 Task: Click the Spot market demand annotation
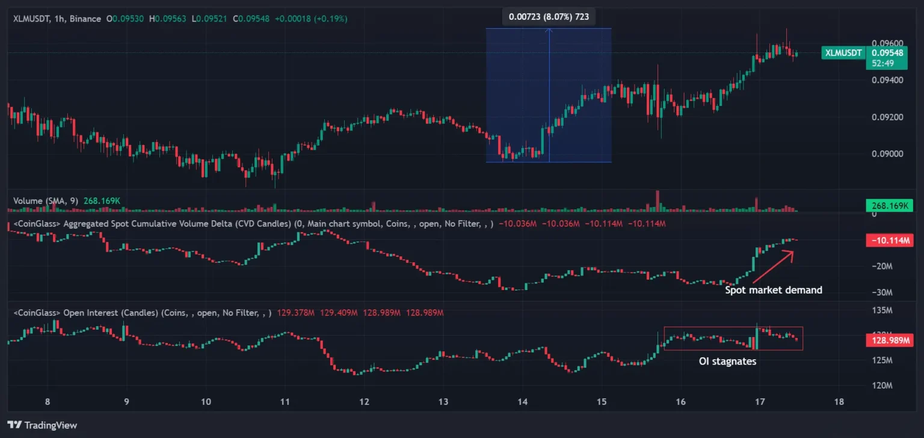click(774, 289)
